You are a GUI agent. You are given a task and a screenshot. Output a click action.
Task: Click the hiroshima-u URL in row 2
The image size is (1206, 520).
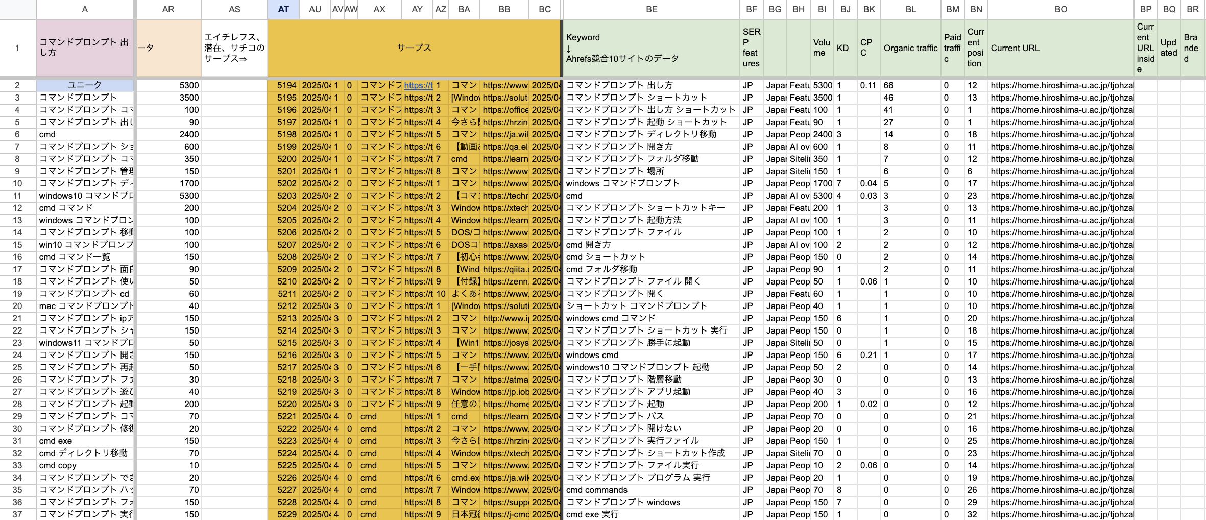(1060, 85)
